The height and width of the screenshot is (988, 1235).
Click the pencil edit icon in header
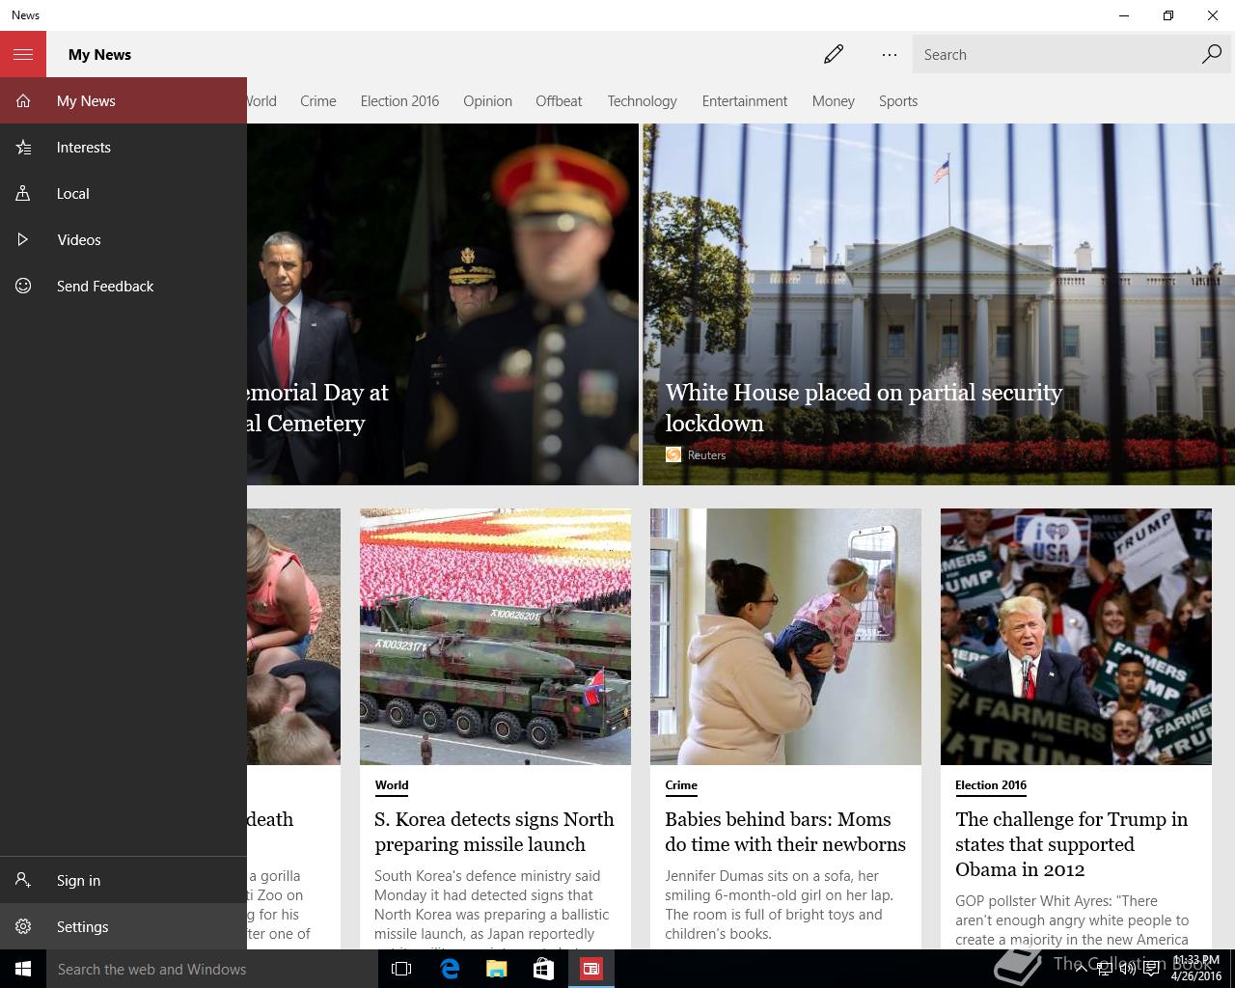coord(834,54)
